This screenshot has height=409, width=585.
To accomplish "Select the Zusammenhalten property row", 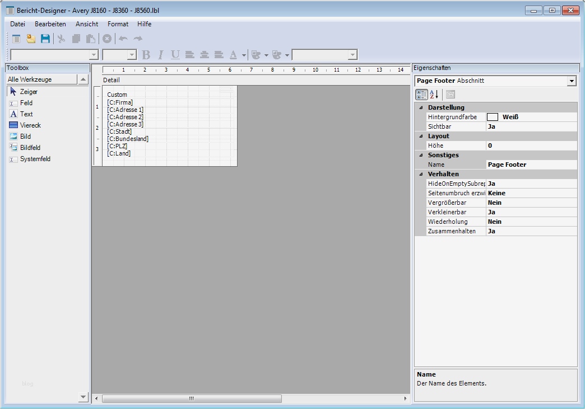I will (x=502, y=231).
